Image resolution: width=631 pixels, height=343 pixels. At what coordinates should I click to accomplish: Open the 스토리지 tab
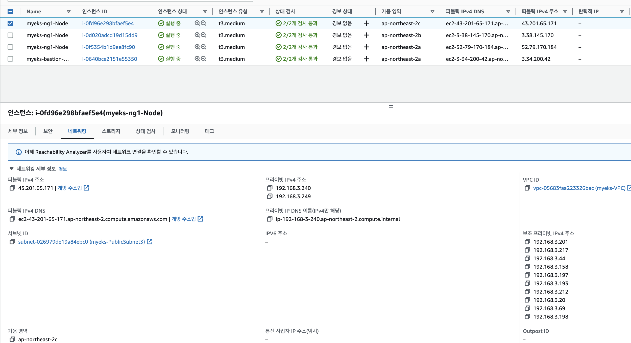[x=111, y=131]
